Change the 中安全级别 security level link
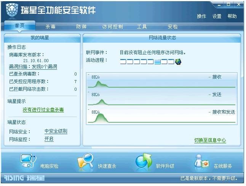This screenshot has width=246, height=186. tap(56, 131)
